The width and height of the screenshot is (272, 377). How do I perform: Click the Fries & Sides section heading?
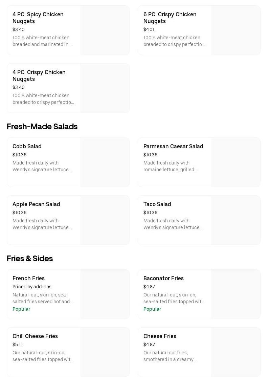pyautogui.click(x=30, y=259)
